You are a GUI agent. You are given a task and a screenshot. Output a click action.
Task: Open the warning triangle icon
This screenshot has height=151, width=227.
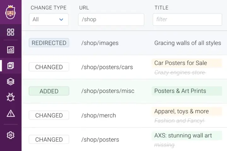pyautogui.click(x=11, y=113)
